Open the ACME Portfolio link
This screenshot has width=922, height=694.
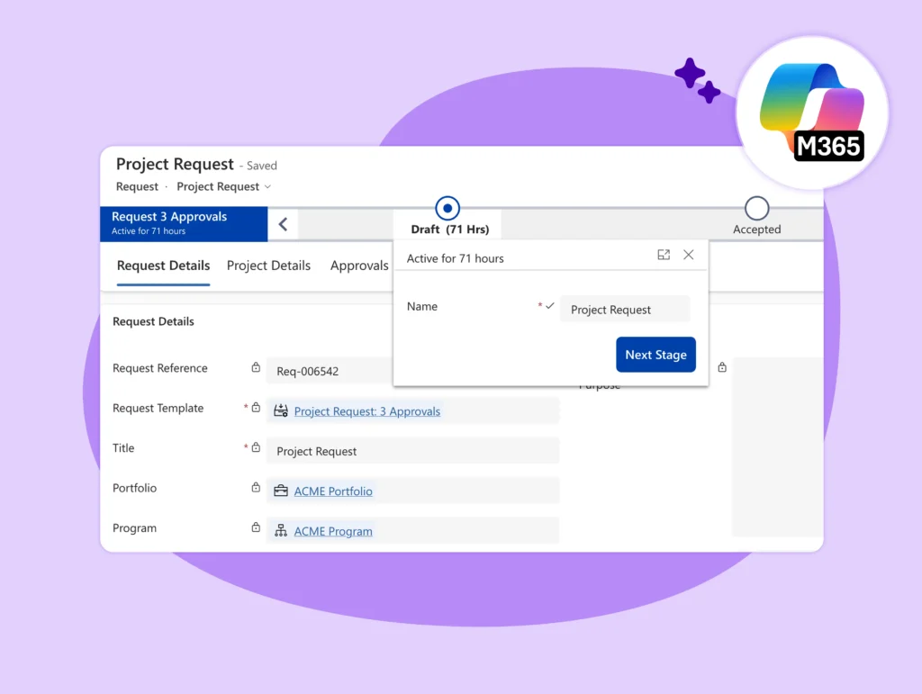[333, 491]
